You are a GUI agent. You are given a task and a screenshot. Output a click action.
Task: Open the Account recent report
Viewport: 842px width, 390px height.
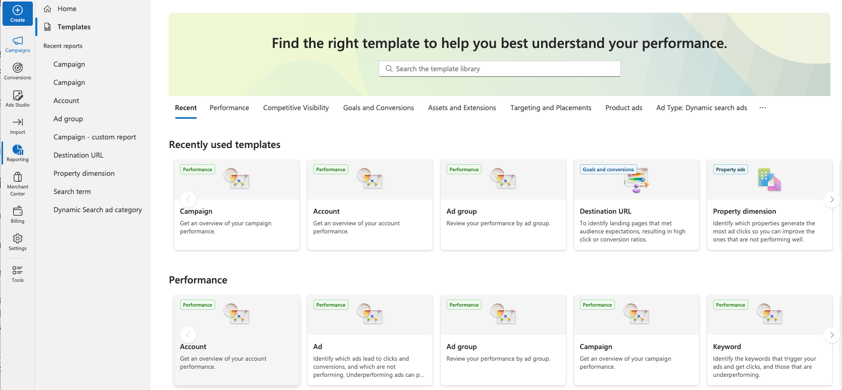tap(66, 101)
